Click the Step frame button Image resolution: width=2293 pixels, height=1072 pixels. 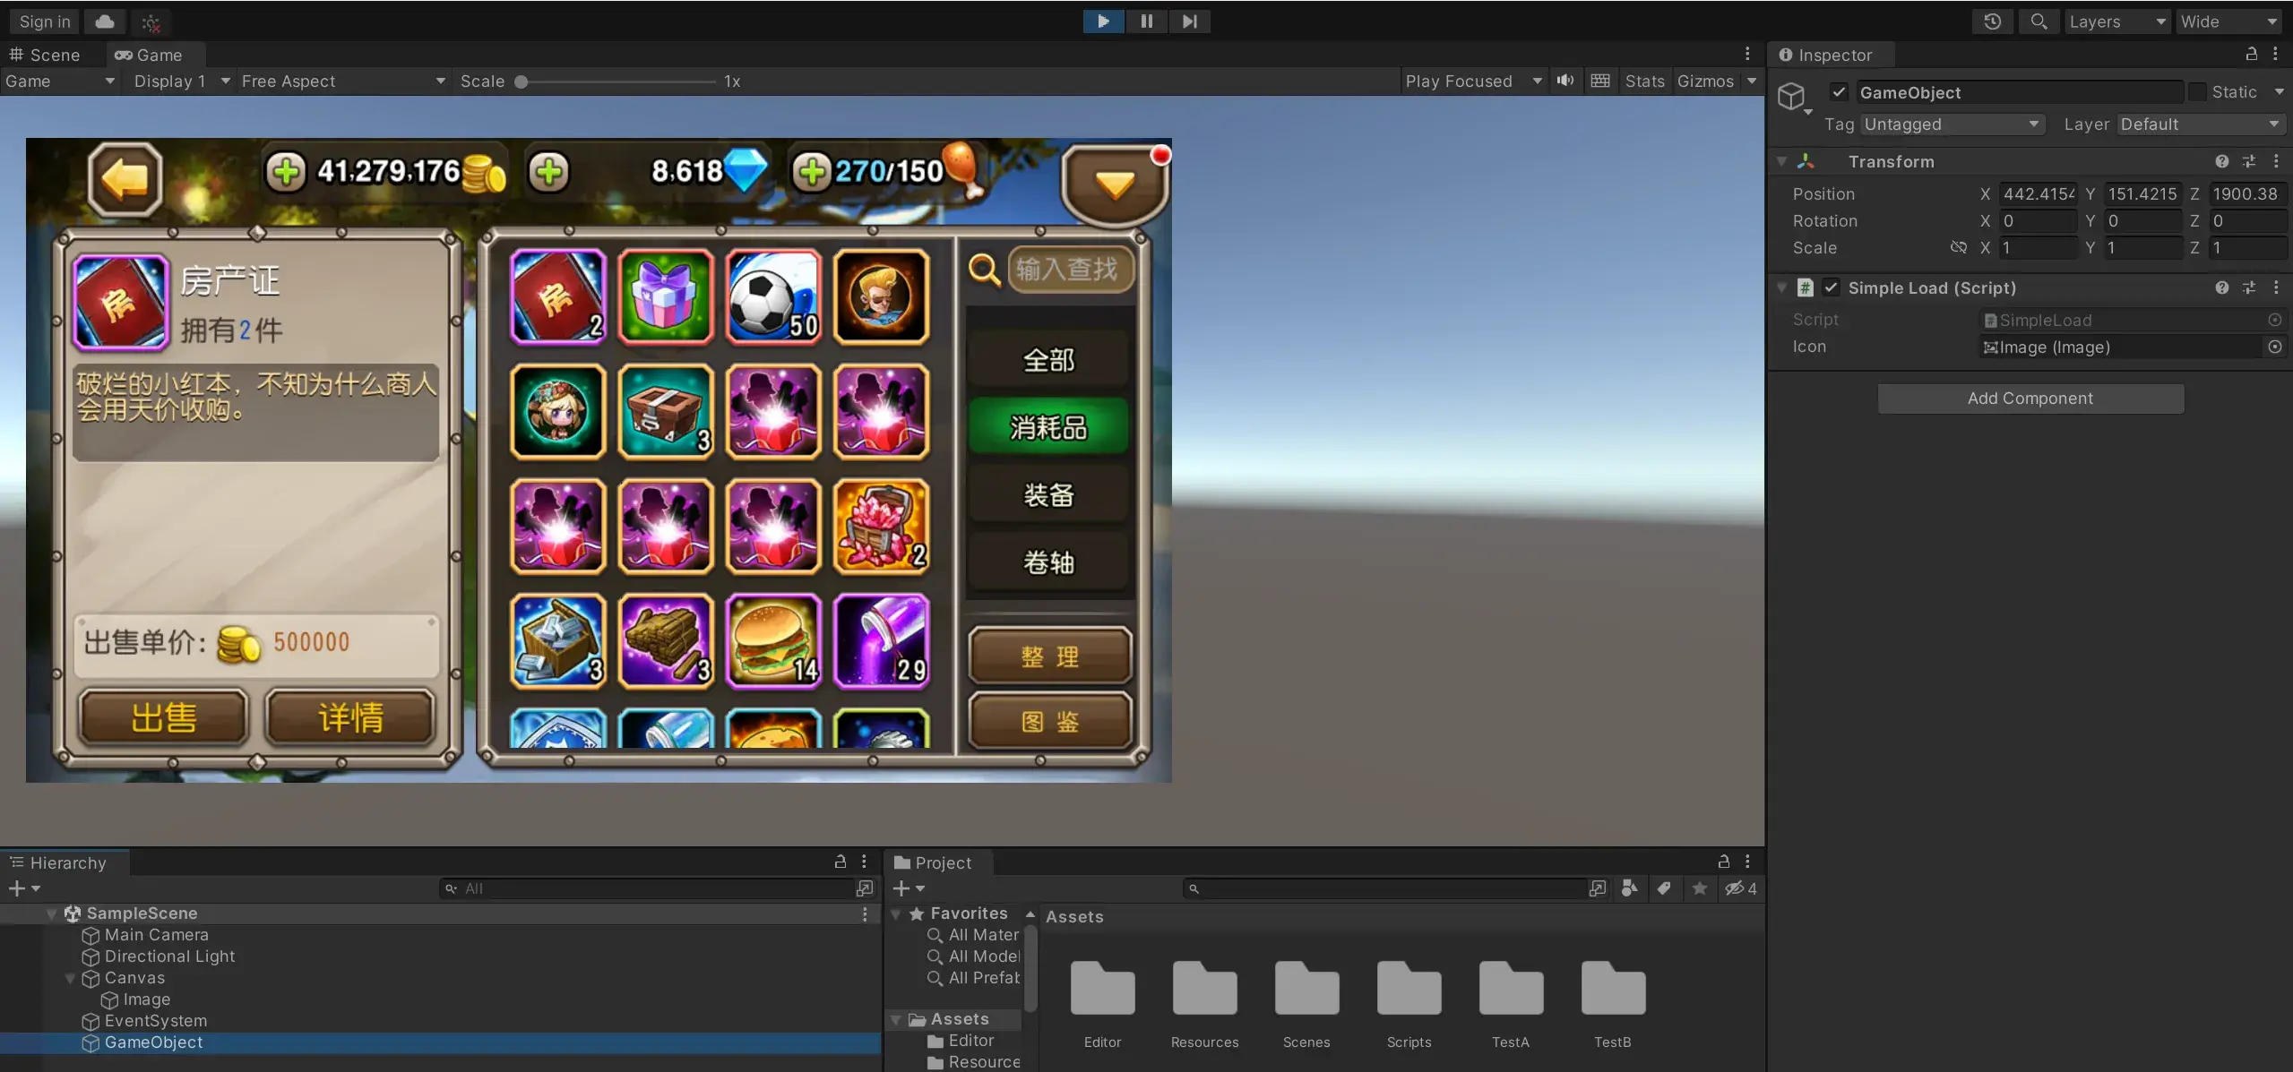coord(1189,21)
